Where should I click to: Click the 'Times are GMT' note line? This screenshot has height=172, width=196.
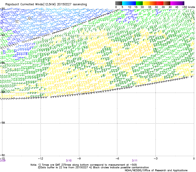[84, 165]
